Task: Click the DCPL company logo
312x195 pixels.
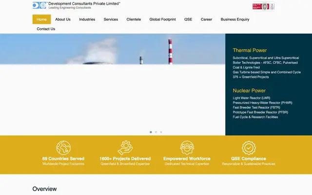Action: click(40, 5)
